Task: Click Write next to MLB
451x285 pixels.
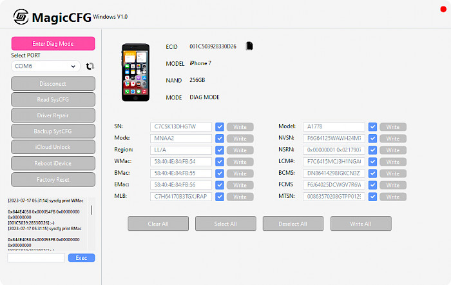Action: pos(240,197)
